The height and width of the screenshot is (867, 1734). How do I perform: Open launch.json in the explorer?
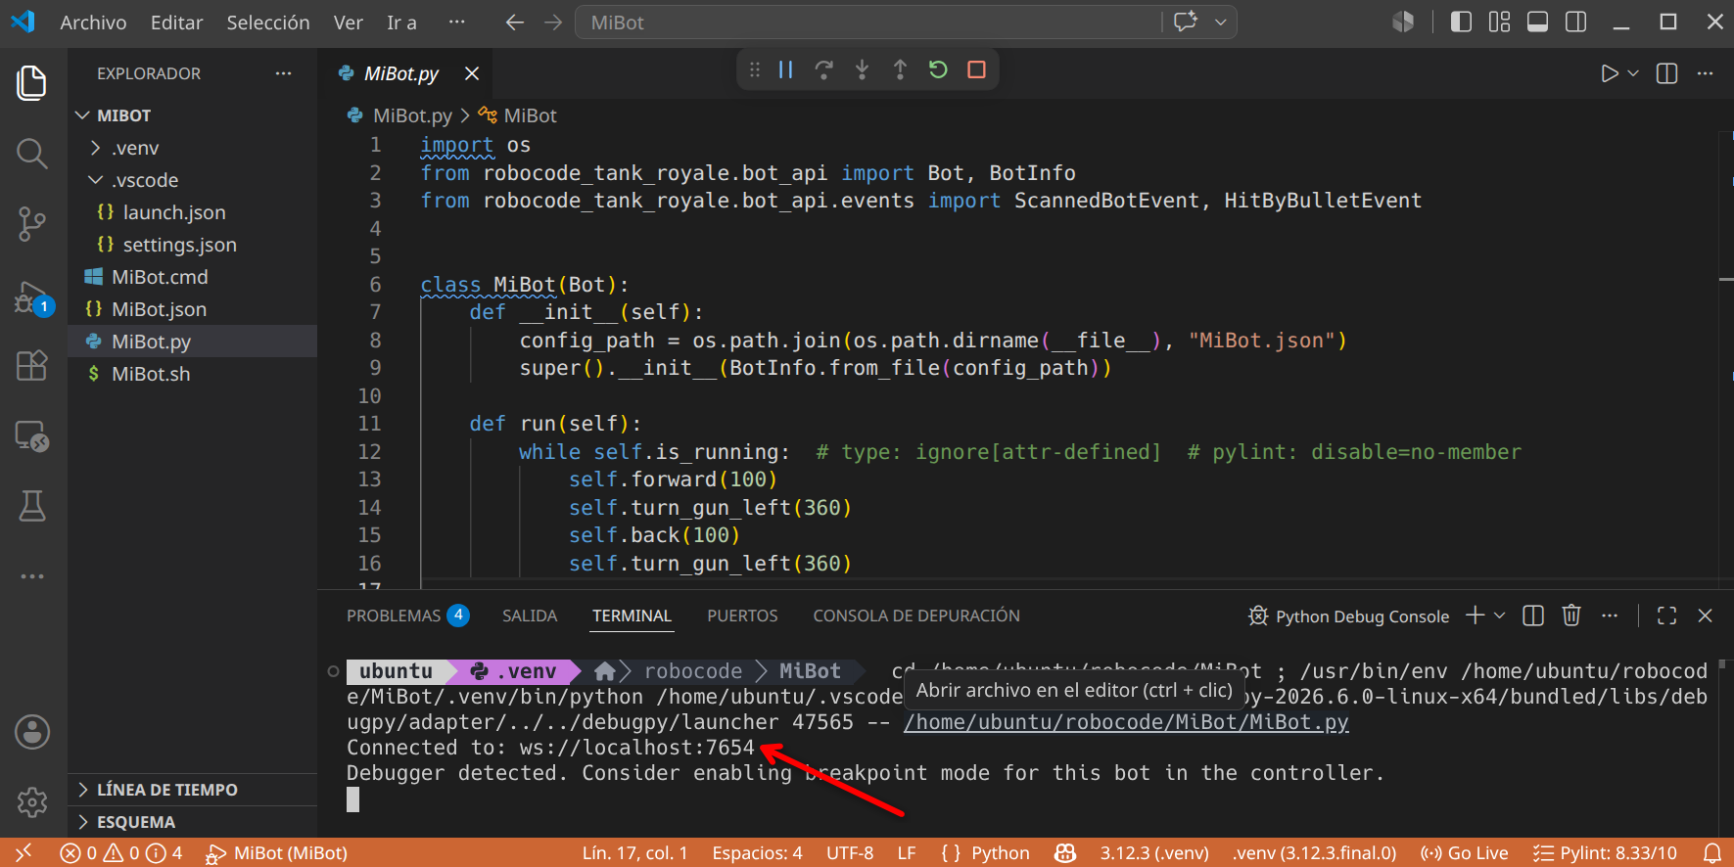coord(192,212)
